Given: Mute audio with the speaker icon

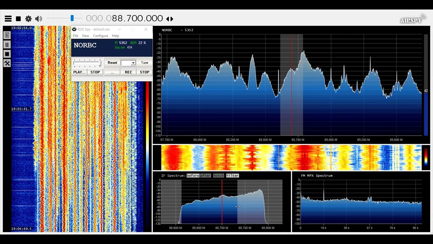Looking at the screenshot, I should point(39,19).
